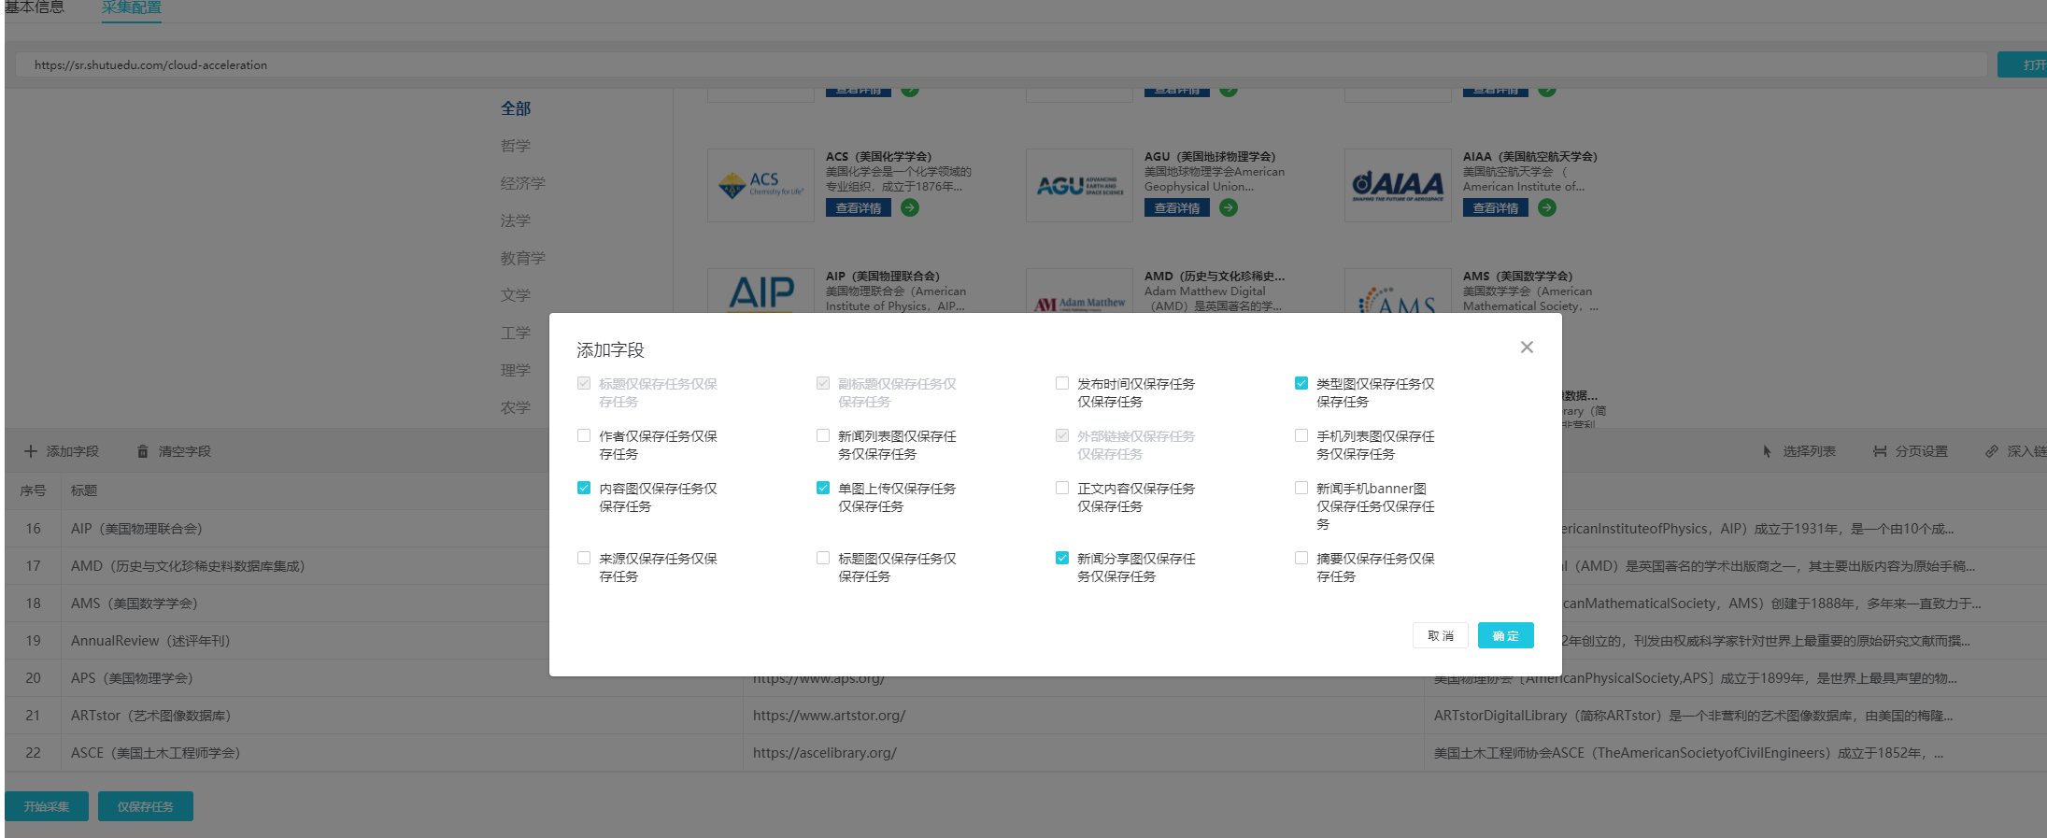2047x838 pixels.
Task: Check the 标题图 field checkbox
Action: tap(823, 558)
